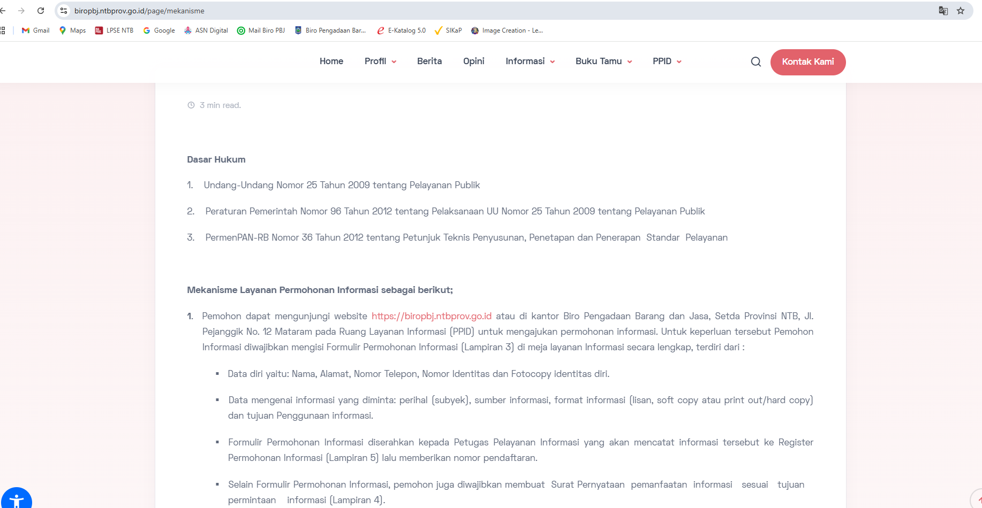Open the accessibility widget icon
The height and width of the screenshot is (508, 982).
pyautogui.click(x=17, y=500)
